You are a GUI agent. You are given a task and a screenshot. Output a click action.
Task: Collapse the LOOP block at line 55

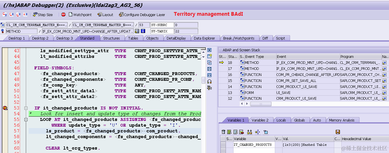click(26, 119)
